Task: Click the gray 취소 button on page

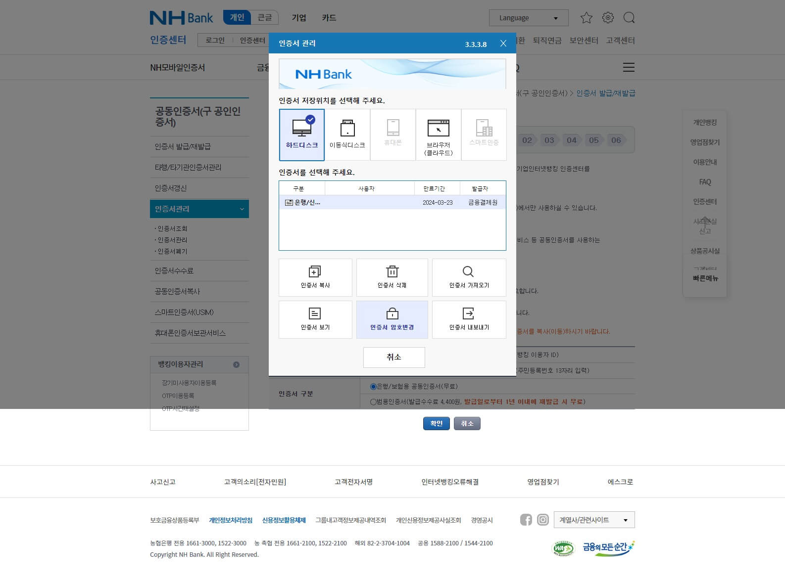Action: point(467,423)
